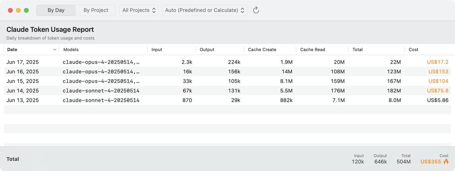Viewport: 455px width, 171px height.
Task: Click the 176M cache read value
Action: point(337,90)
